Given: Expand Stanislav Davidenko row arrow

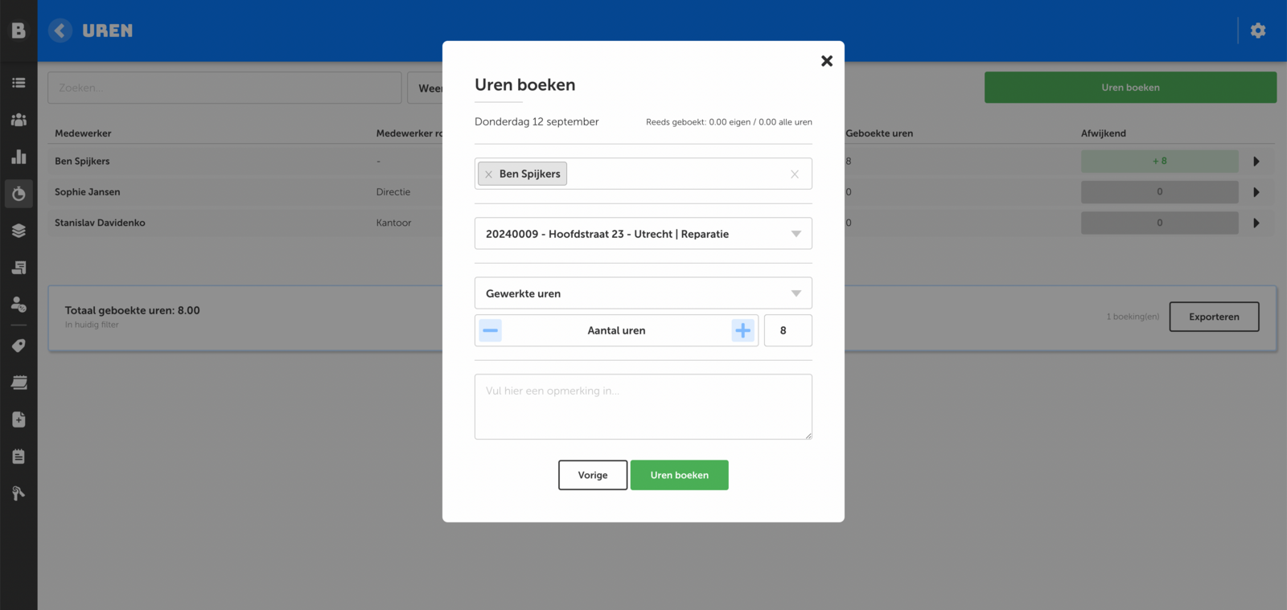Looking at the screenshot, I should 1256,223.
